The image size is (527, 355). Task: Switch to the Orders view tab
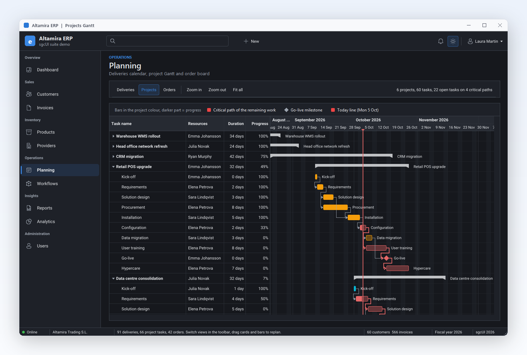click(169, 90)
